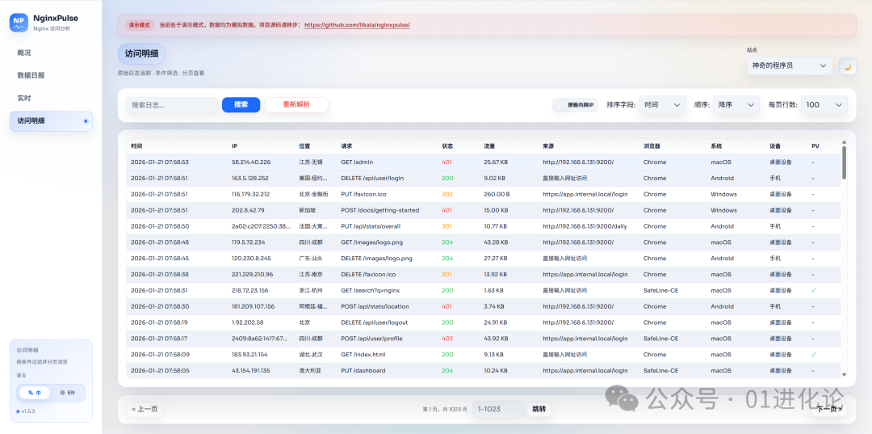This screenshot has width=872, height=434.
Task: Open the 排序字段 dropdown 时间
Action: coord(662,104)
